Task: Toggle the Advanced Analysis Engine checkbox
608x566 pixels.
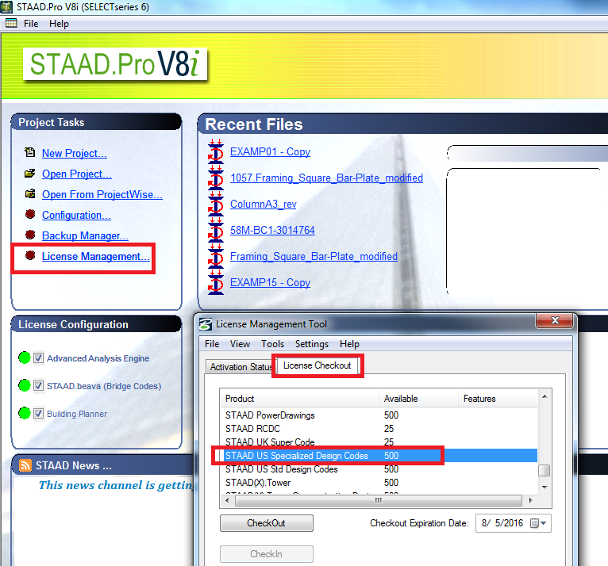Action: pyautogui.click(x=38, y=358)
